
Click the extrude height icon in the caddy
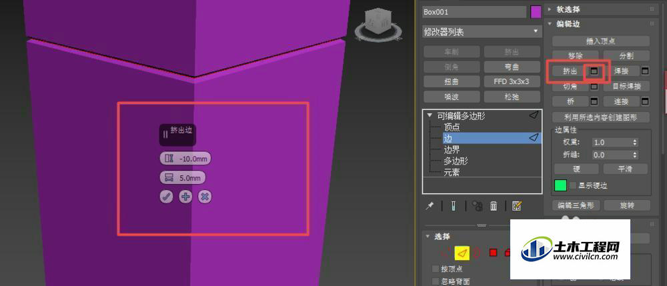pos(169,159)
